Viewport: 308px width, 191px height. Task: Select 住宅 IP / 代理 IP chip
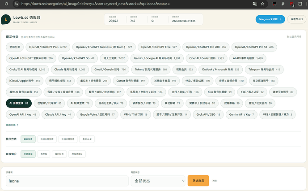click(49, 103)
